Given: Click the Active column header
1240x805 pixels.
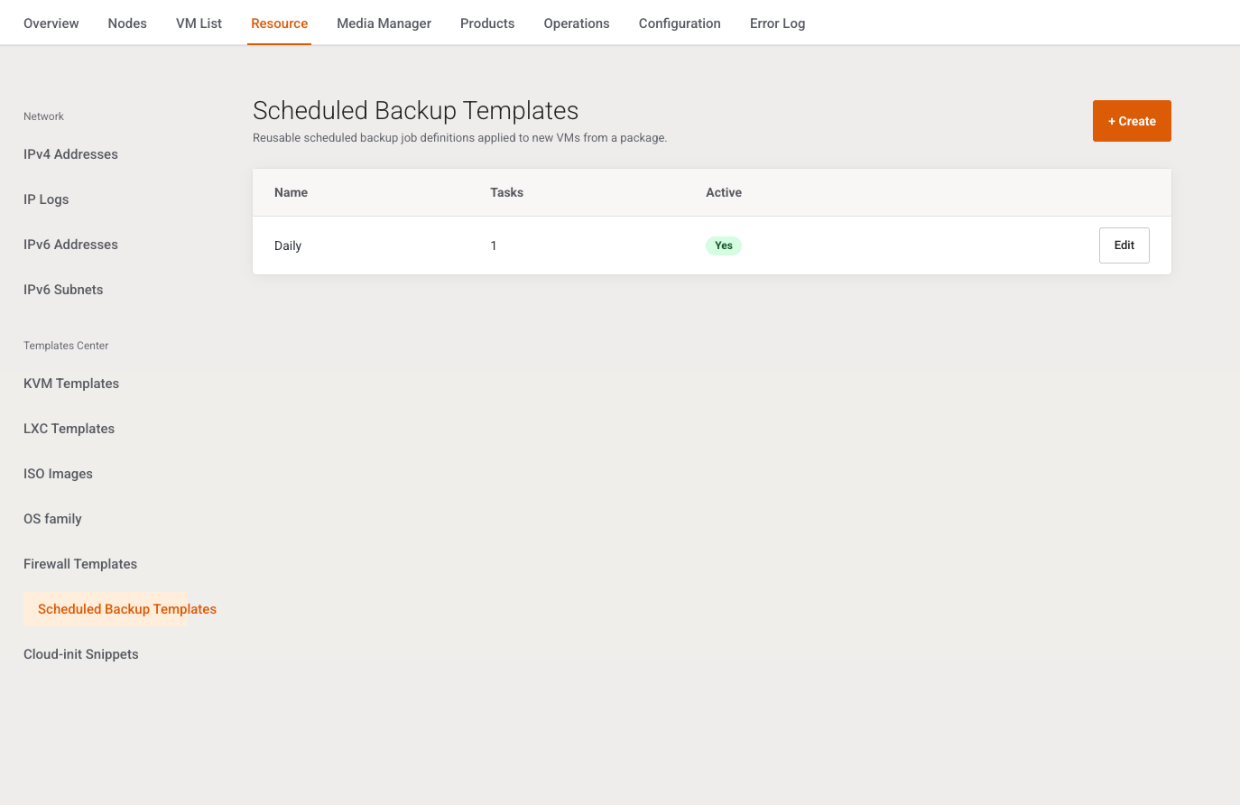Looking at the screenshot, I should [x=724, y=192].
